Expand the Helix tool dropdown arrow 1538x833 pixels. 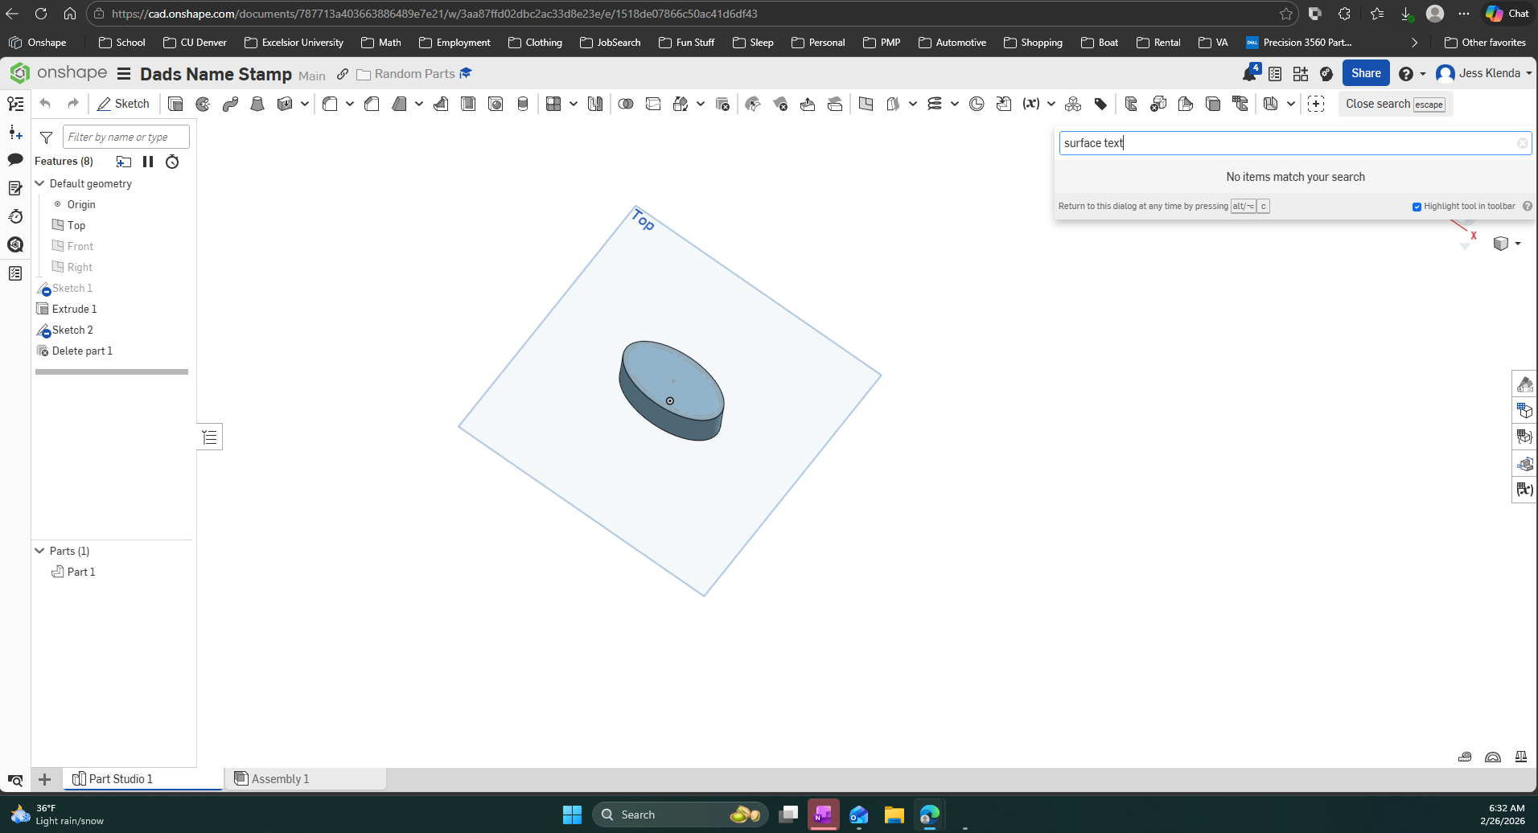point(955,104)
